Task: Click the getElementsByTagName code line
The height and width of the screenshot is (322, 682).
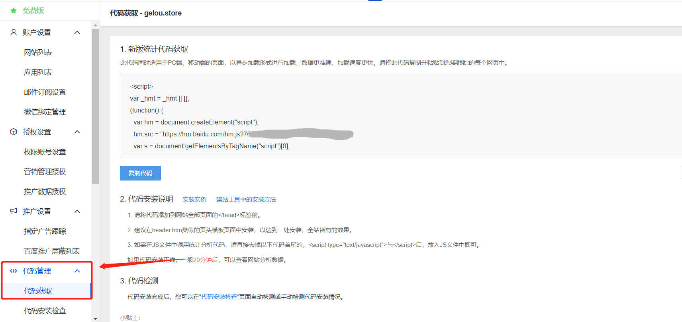Action: coord(212,146)
